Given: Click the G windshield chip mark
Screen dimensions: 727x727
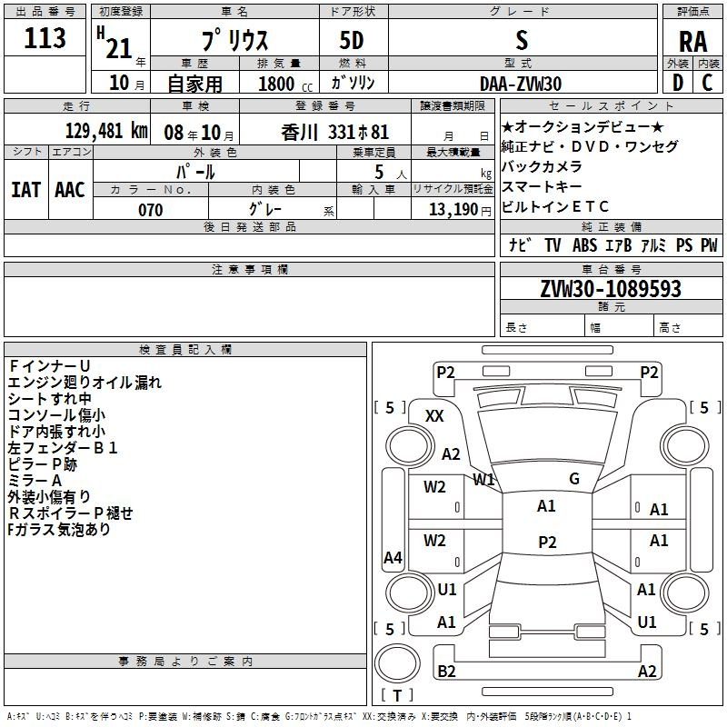Looking at the screenshot, I should (574, 478).
